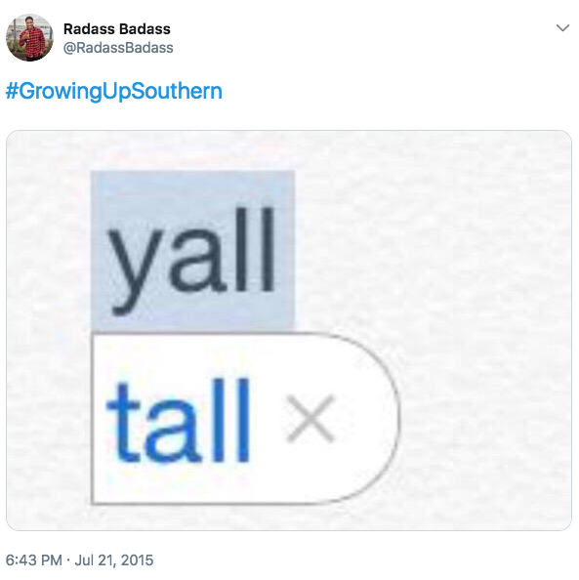Dismiss the tall suggestion using X icon
Screen dimensions: 579x580
(310, 418)
